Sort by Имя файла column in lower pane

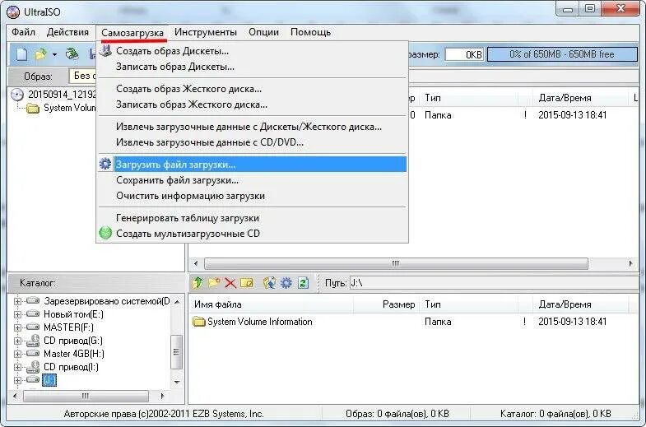click(272, 304)
